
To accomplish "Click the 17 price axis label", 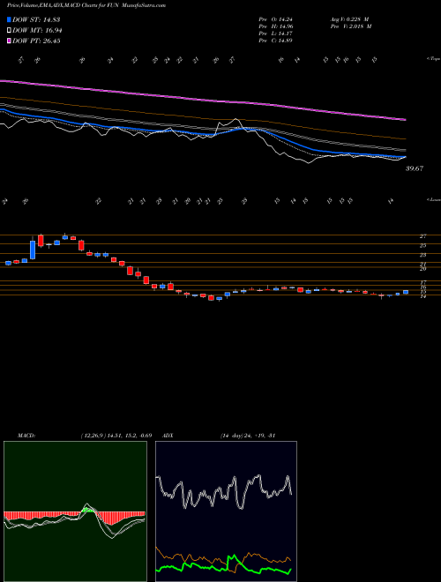I will pos(423,283).
